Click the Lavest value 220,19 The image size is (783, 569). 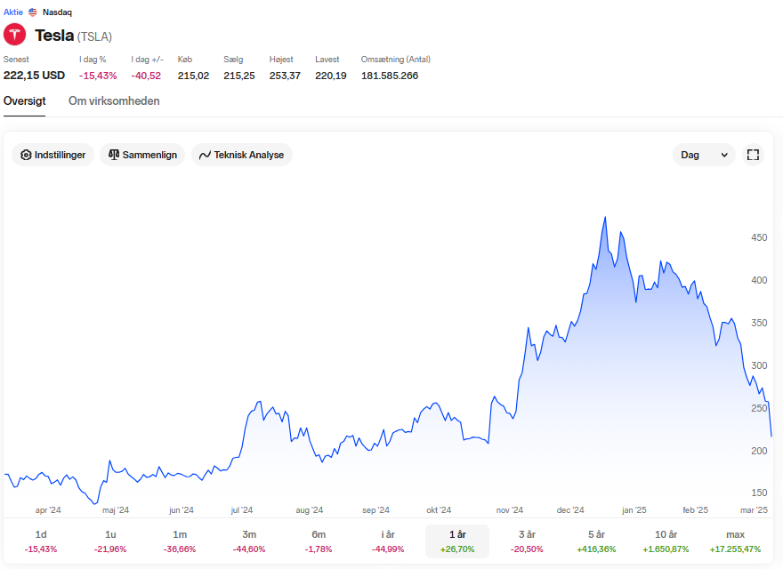(x=331, y=76)
